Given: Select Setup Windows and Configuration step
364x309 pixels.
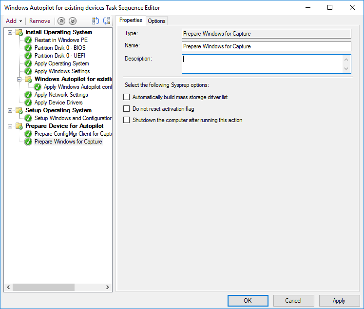Looking at the screenshot, I should (73, 118).
